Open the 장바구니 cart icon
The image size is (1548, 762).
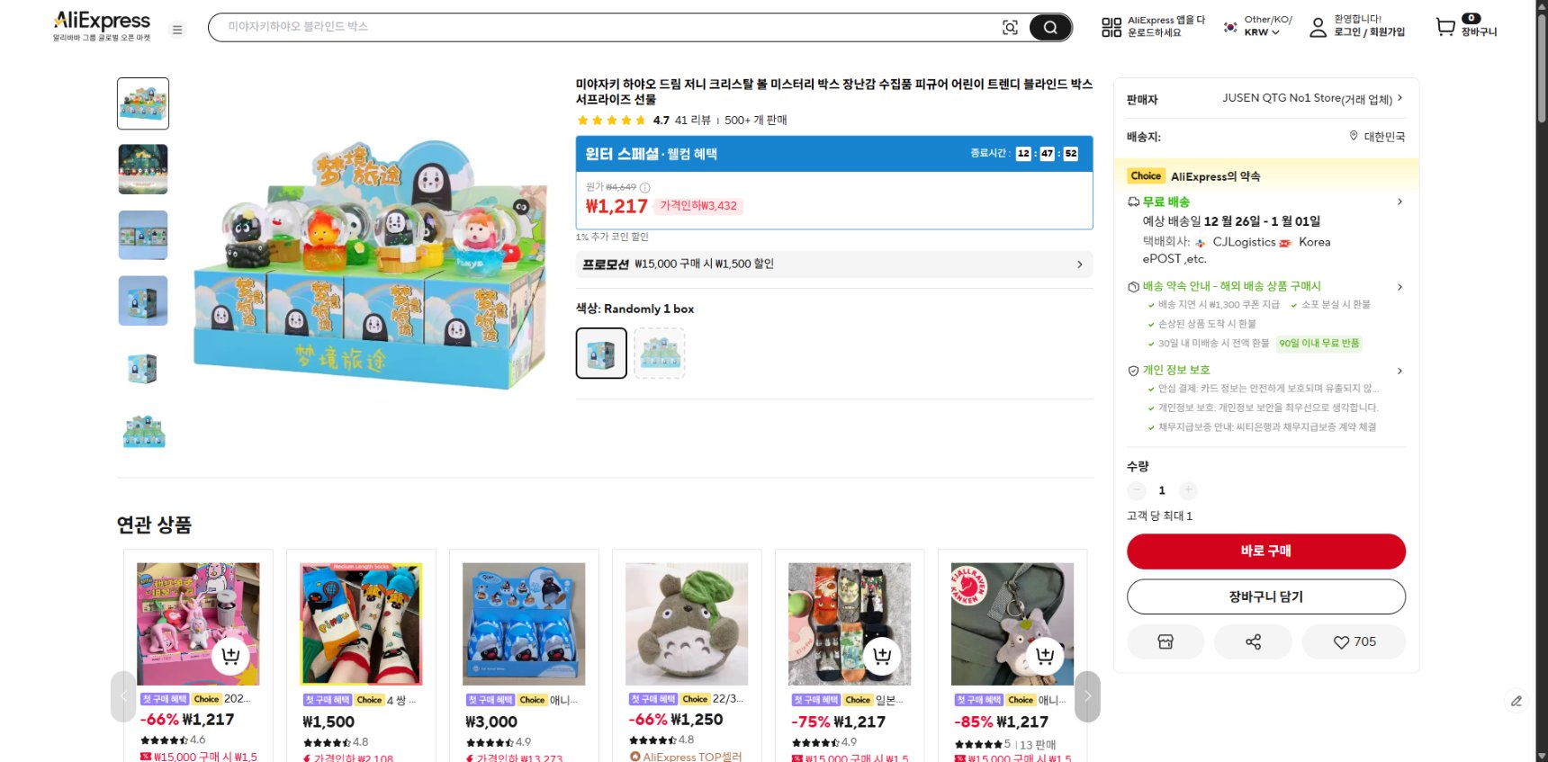point(1444,26)
